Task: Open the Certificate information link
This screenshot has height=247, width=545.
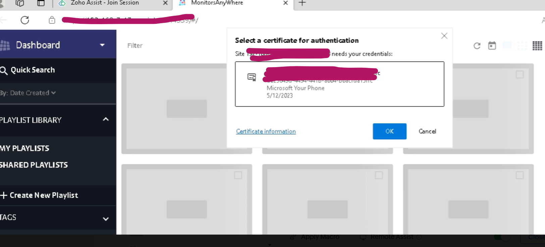Action: pyautogui.click(x=266, y=131)
